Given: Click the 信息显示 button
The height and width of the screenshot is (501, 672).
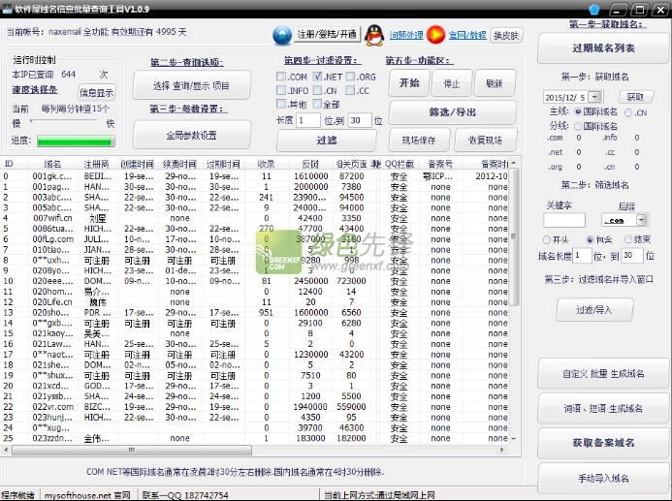Looking at the screenshot, I should tap(97, 92).
